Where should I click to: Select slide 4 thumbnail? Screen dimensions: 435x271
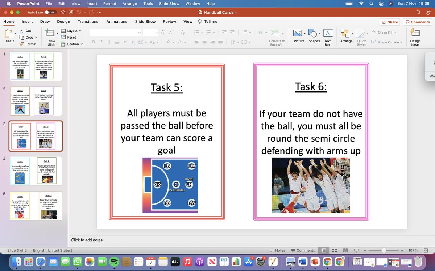(x=36, y=171)
